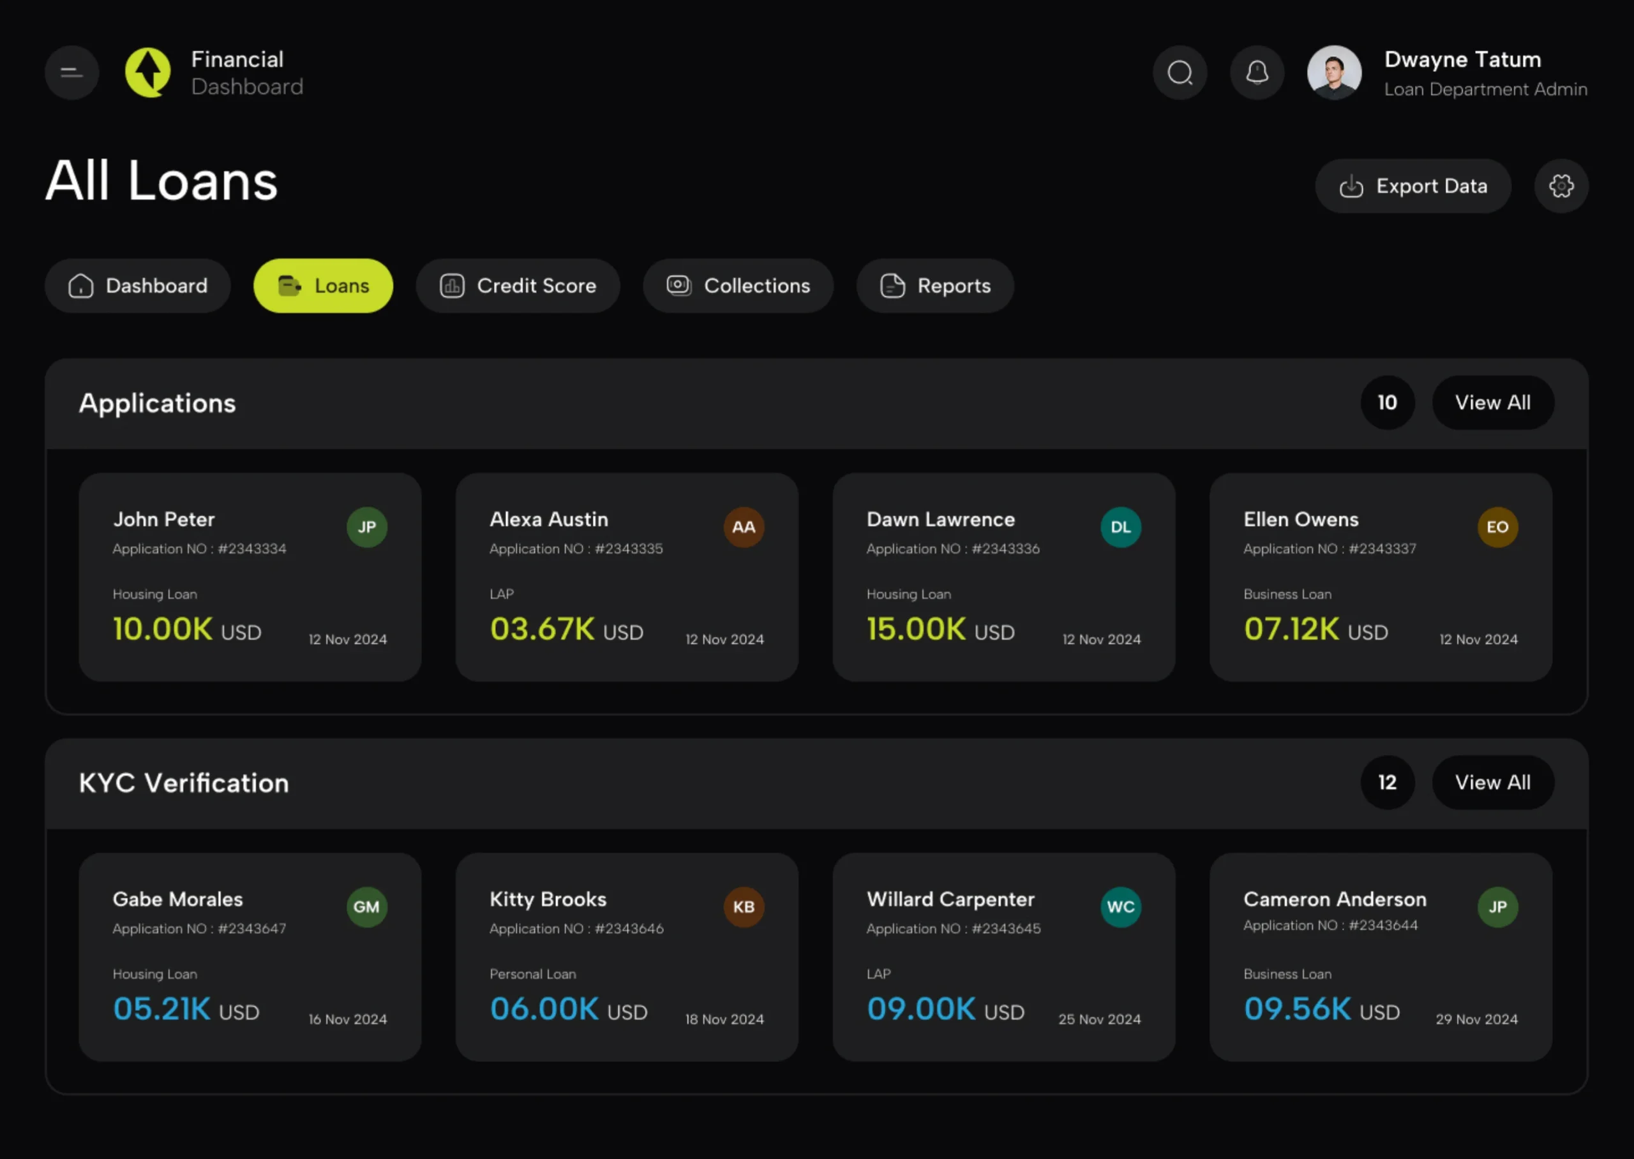Switch to the Dashboard tab
This screenshot has height=1159, width=1634.
pyautogui.click(x=138, y=286)
